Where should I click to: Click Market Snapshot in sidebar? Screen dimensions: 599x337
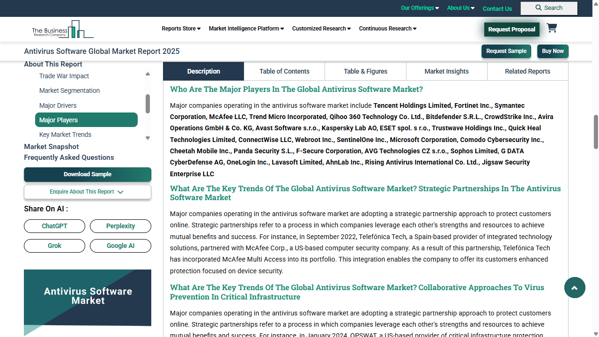pyautogui.click(x=52, y=147)
